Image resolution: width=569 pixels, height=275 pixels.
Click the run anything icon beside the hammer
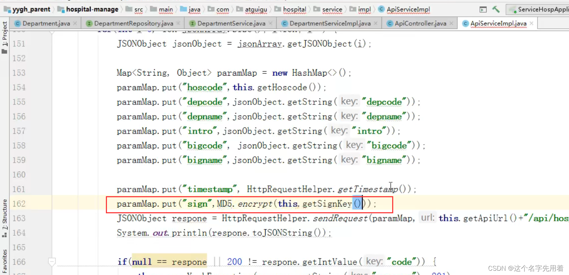[483, 10]
